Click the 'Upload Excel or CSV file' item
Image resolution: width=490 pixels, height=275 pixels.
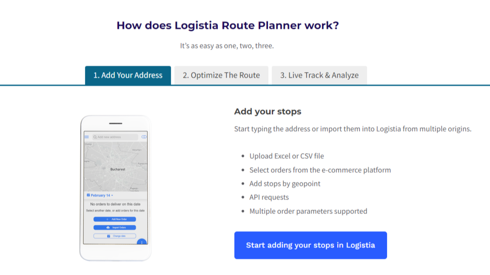click(x=287, y=156)
